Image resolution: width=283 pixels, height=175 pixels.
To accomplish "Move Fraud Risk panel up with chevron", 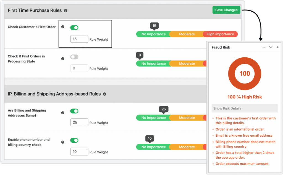I will [x=264, y=47].
